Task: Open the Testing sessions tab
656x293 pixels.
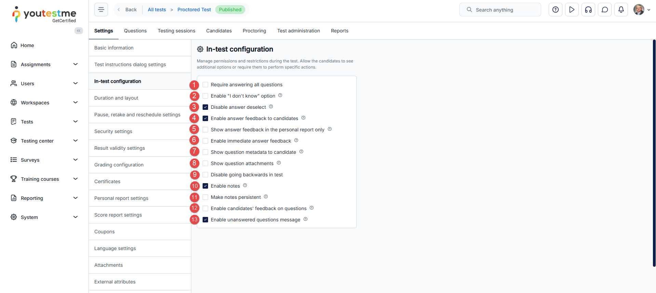Action: [x=177, y=31]
